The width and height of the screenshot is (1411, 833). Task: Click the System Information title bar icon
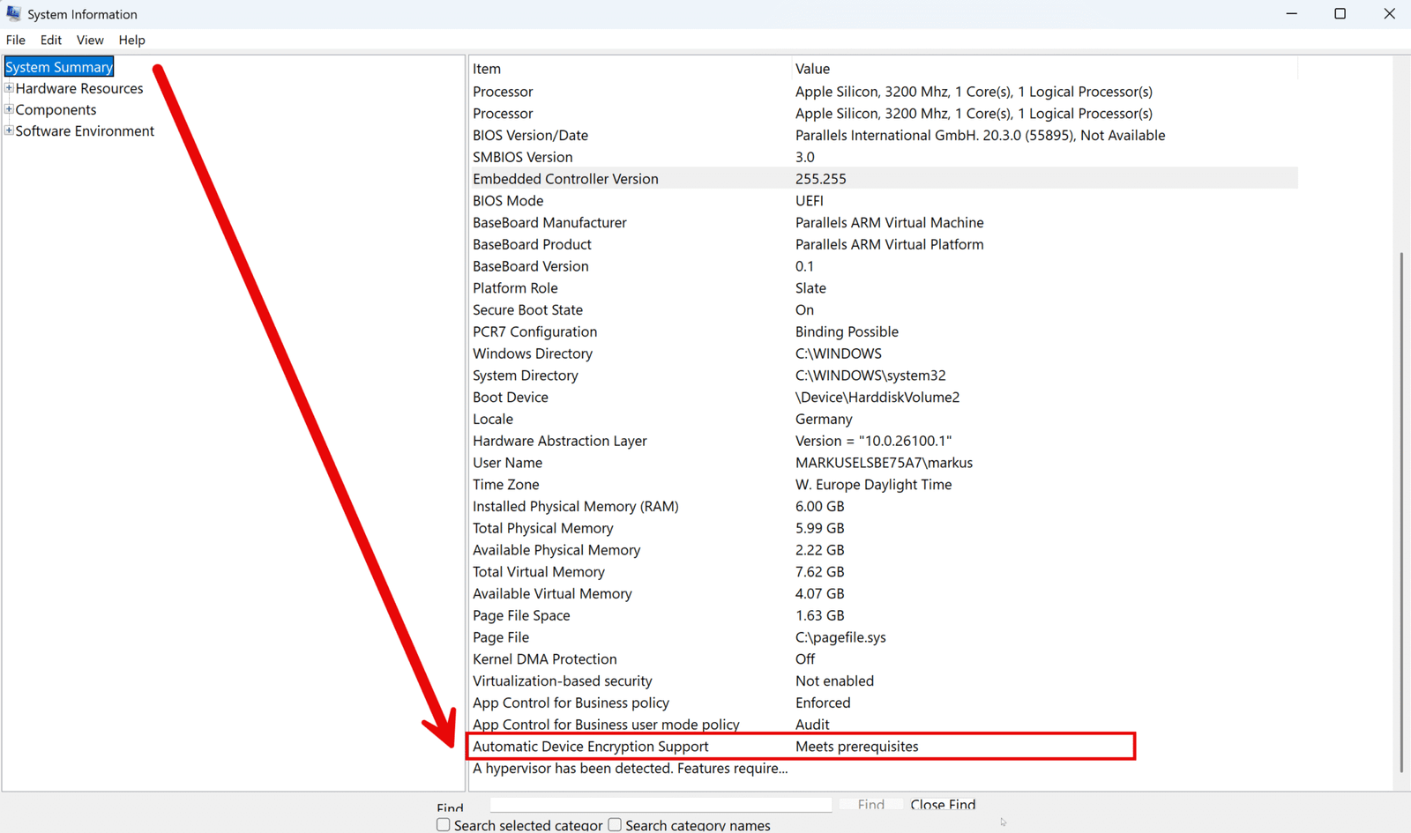(13, 13)
